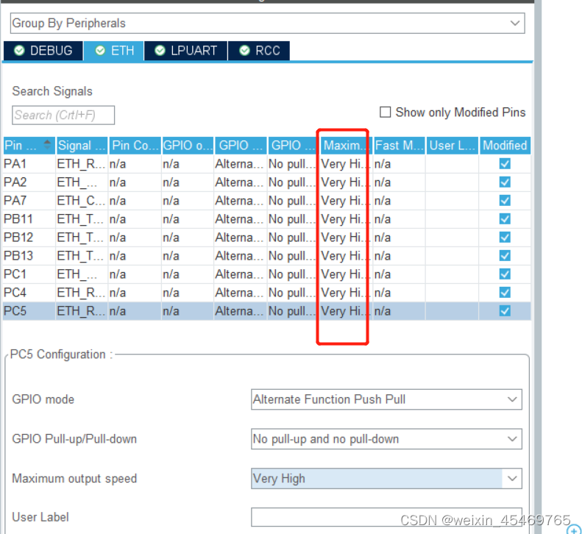Open the GPIO mode dropdown
Viewport: 582px width, 534px height.
(386, 399)
